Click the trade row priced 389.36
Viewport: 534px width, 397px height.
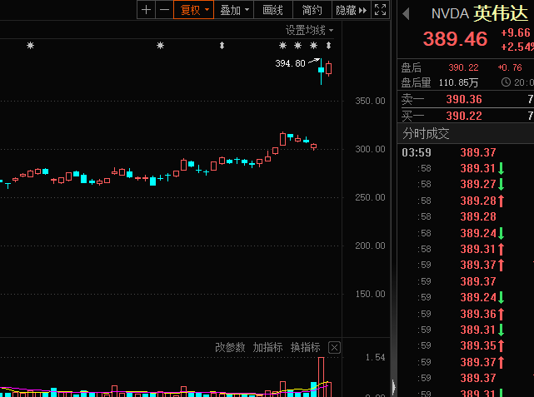point(466,313)
